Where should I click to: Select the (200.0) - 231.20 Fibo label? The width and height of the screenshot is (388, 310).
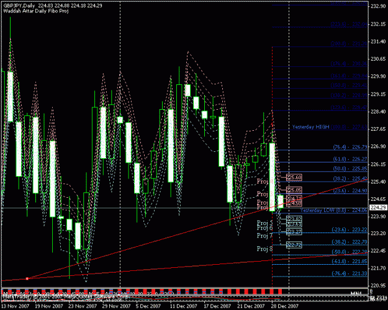point(349,44)
